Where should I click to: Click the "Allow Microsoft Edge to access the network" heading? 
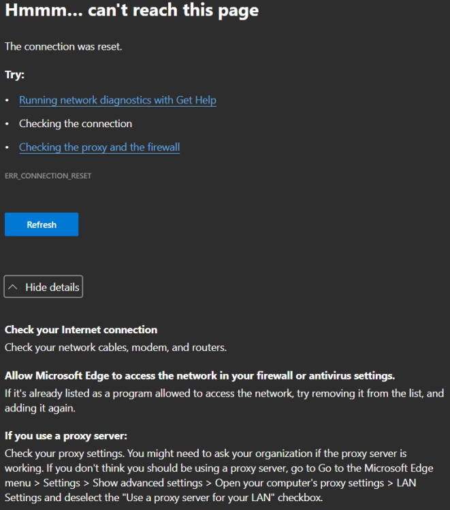pyautogui.click(x=199, y=376)
